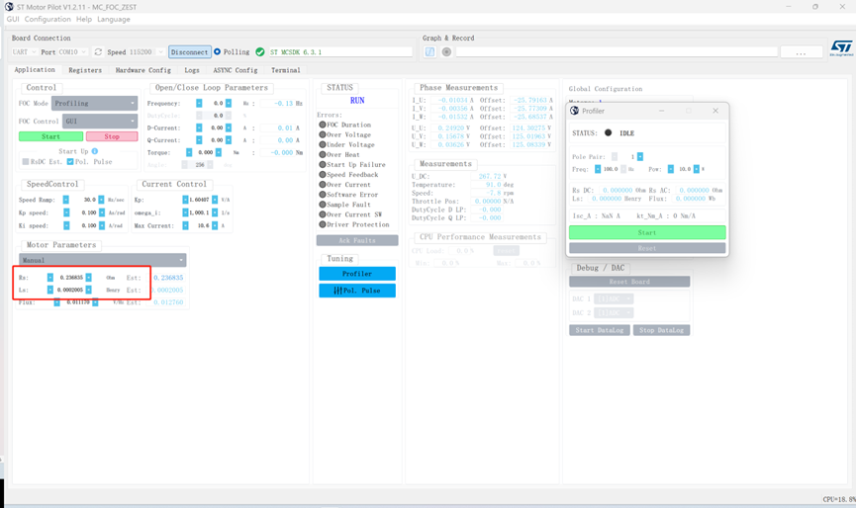Switch to the Registers tab
This screenshot has height=508, width=856.
coord(85,70)
